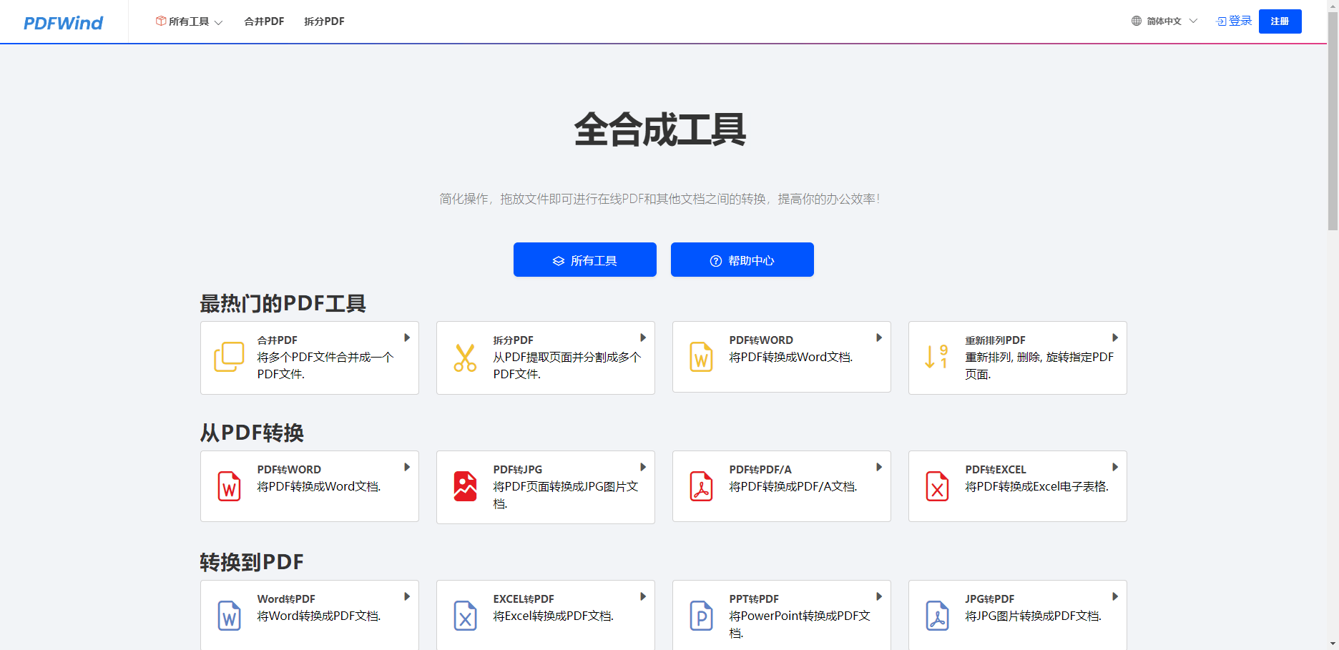The height and width of the screenshot is (650, 1339).
Task: Select the 合并PDF merge tool icon
Action: point(228,356)
